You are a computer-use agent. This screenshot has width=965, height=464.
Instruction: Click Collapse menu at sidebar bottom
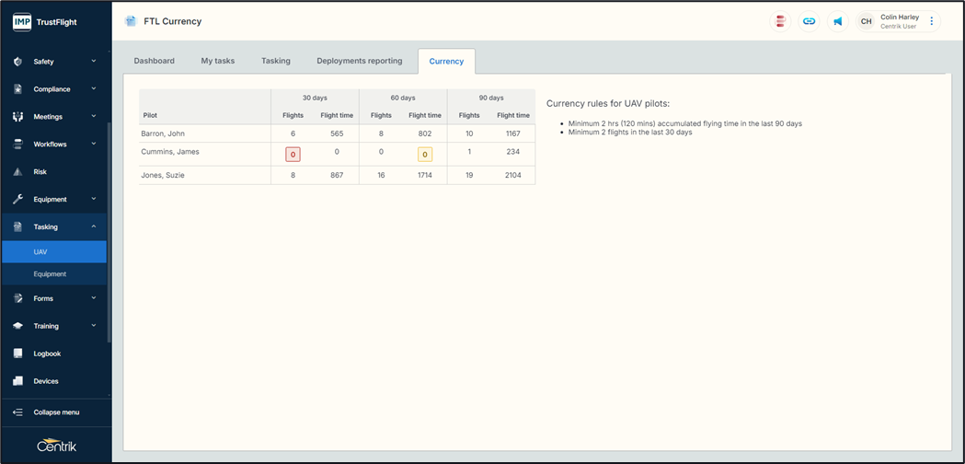55,412
